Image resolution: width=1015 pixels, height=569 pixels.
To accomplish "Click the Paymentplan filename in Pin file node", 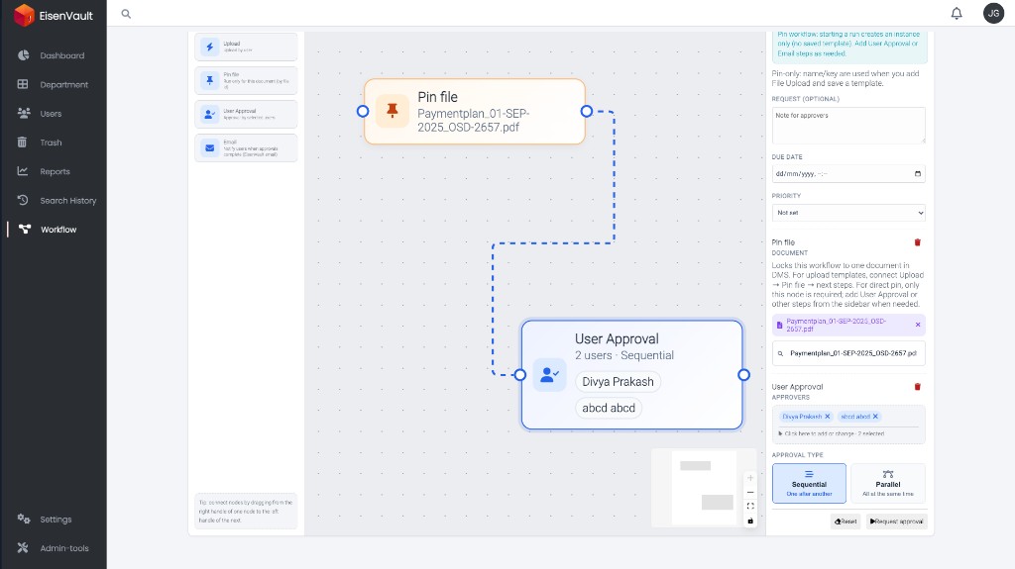I will coord(474,121).
